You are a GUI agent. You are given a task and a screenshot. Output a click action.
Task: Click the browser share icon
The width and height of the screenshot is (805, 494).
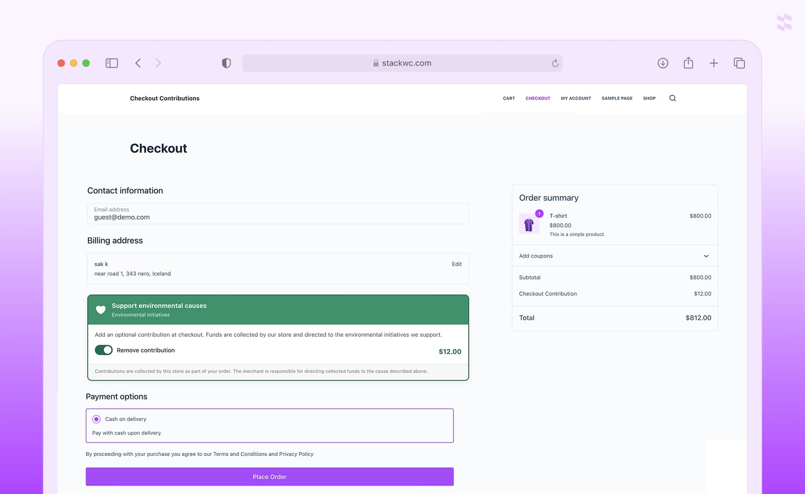coord(688,63)
